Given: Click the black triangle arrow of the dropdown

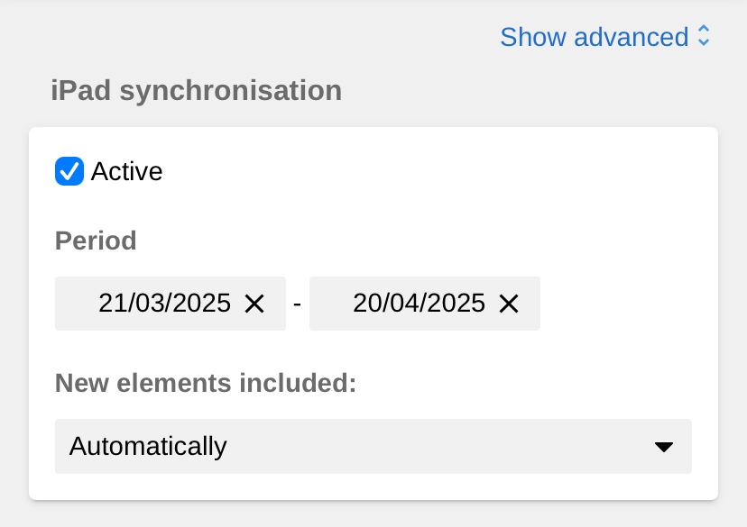Looking at the screenshot, I should tap(664, 447).
